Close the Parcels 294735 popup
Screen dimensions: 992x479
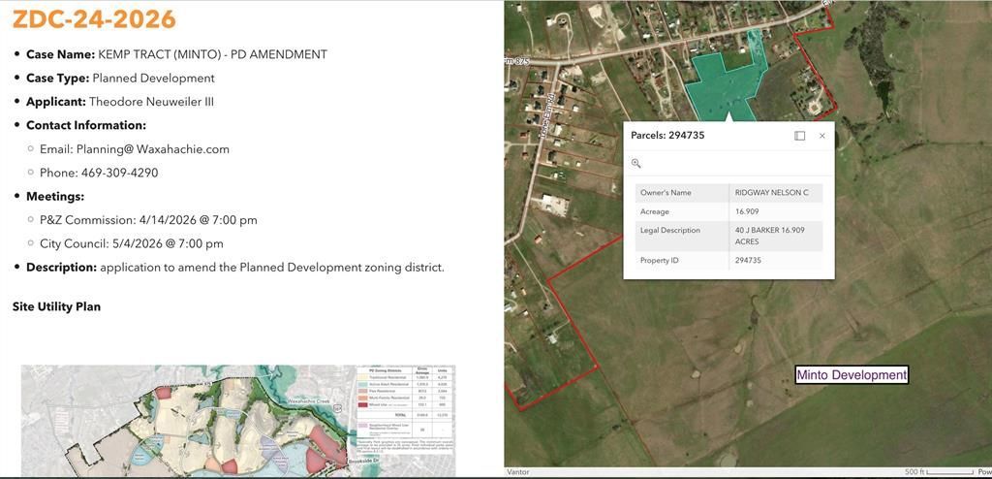tap(822, 136)
